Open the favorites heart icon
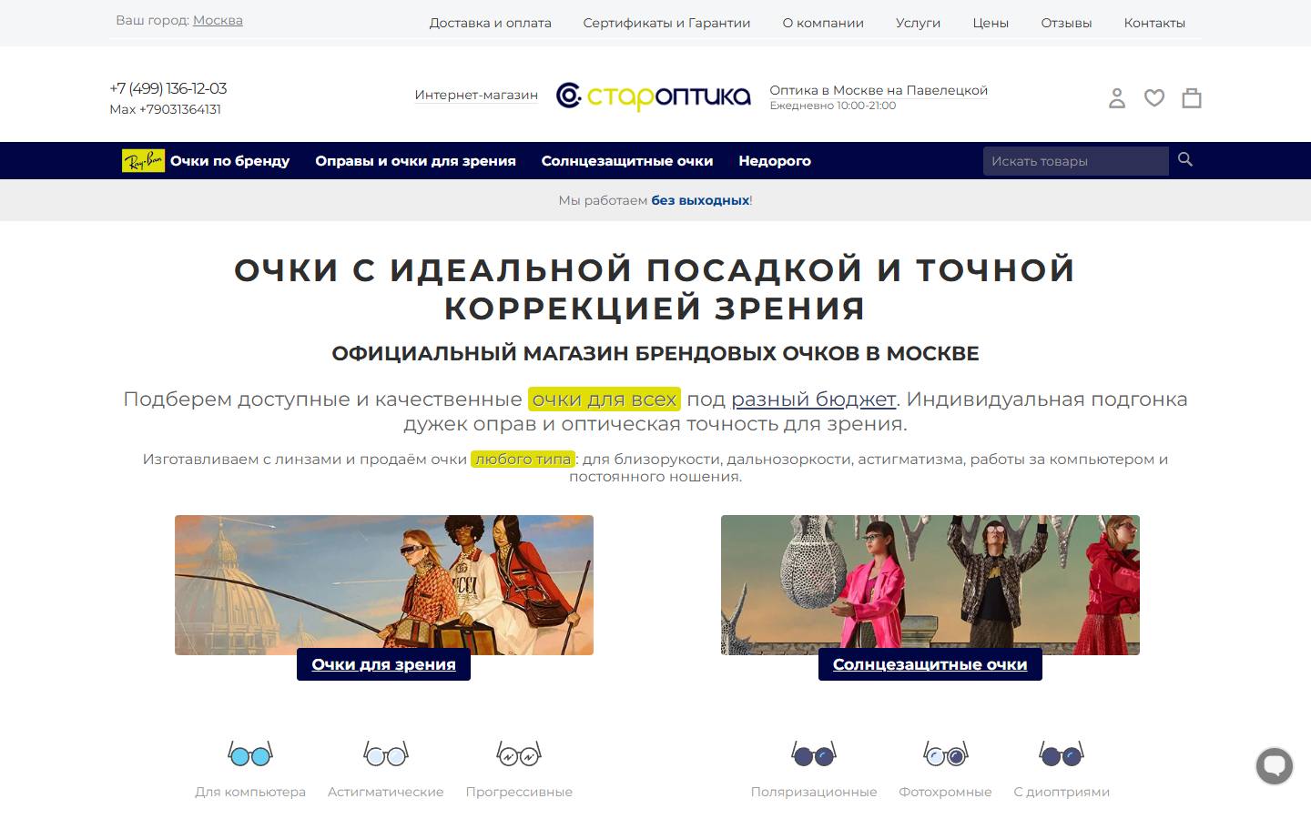The height and width of the screenshot is (819, 1311). (x=1154, y=97)
